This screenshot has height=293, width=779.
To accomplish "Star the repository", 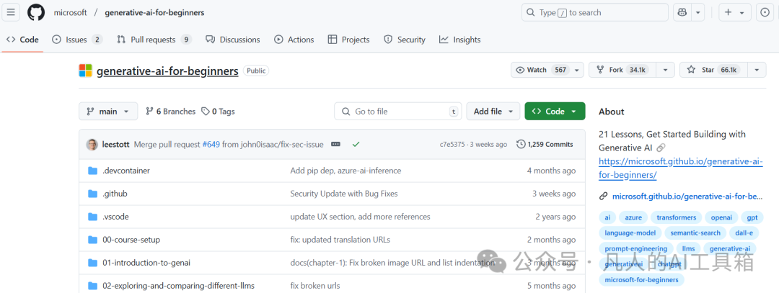I will (713, 70).
